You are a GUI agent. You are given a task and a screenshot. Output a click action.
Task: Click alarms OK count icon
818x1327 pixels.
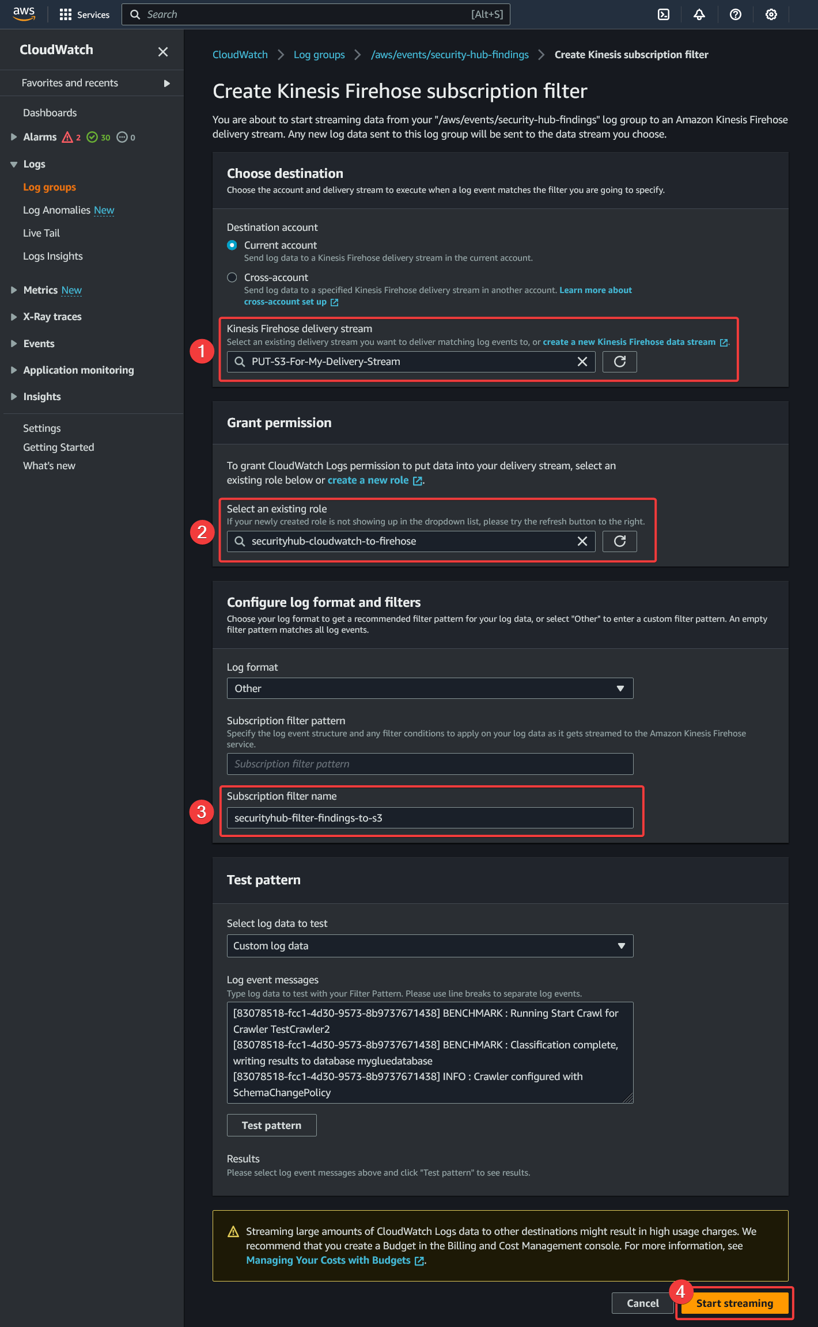click(92, 137)
